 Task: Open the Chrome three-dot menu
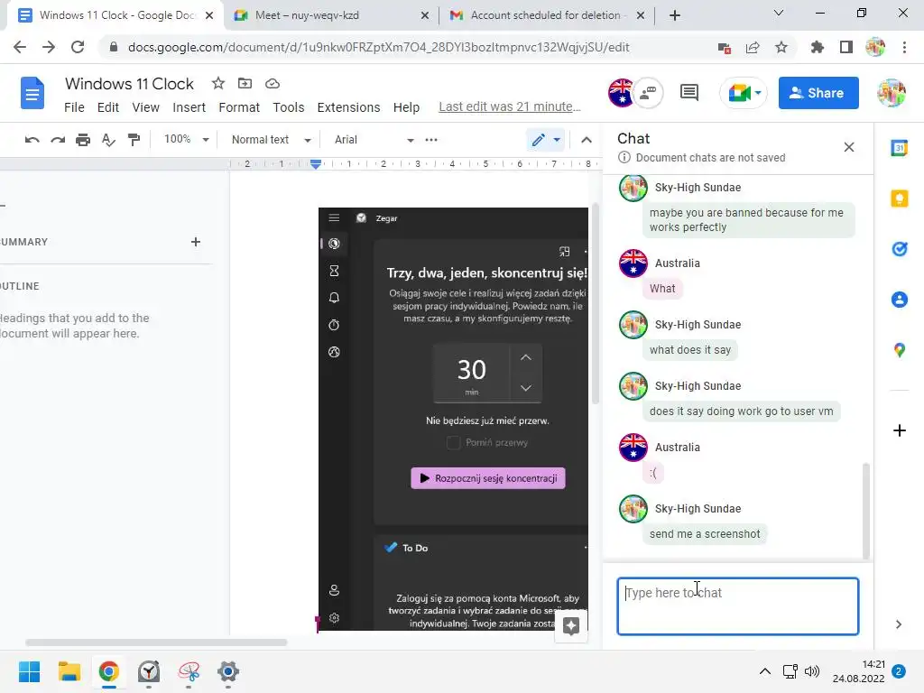904,47
